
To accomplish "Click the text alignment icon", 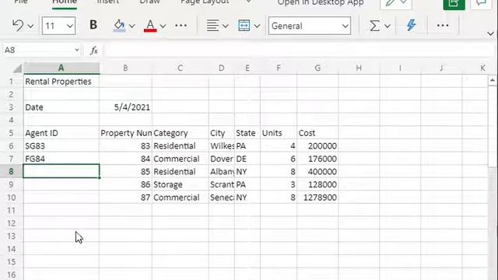I will tap(212, 26).
